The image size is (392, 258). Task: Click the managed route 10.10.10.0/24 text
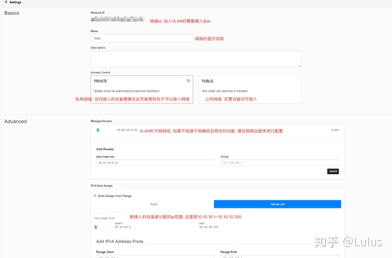pos(127,130)
